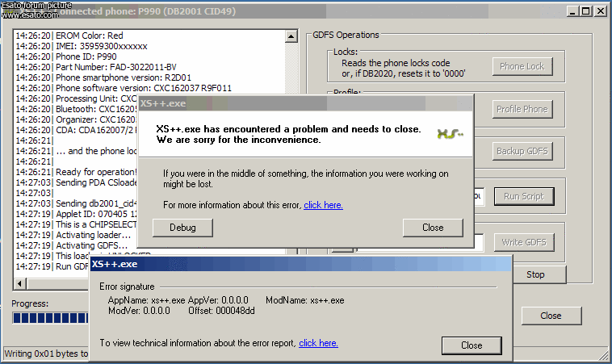Click the log scrollbar up arrow
The image size is (612, 364).
tap(291, 36)
